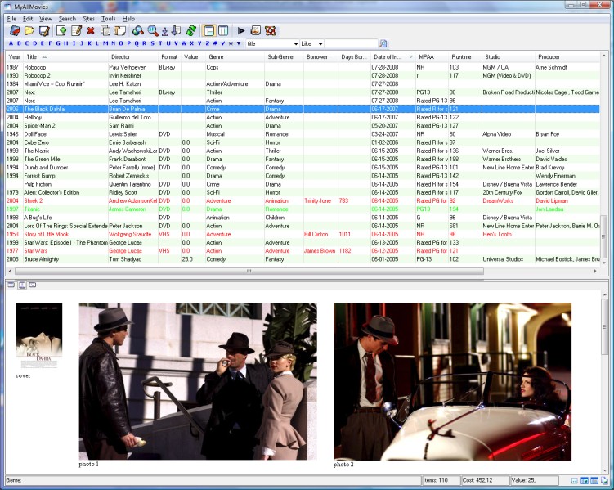Toggle the horizontal split layout button
The height and width of the screenshot is (490, 614).
tap(209, 30)
